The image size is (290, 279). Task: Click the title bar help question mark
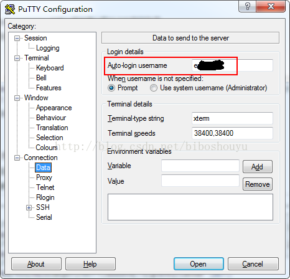pos(248,6)
